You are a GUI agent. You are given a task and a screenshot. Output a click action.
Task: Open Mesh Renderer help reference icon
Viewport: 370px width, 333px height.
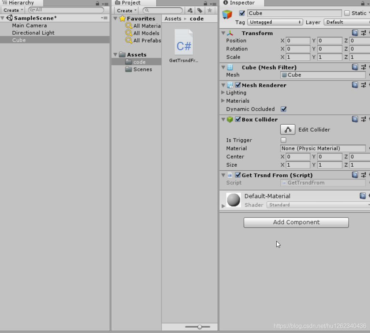[355, 85]
